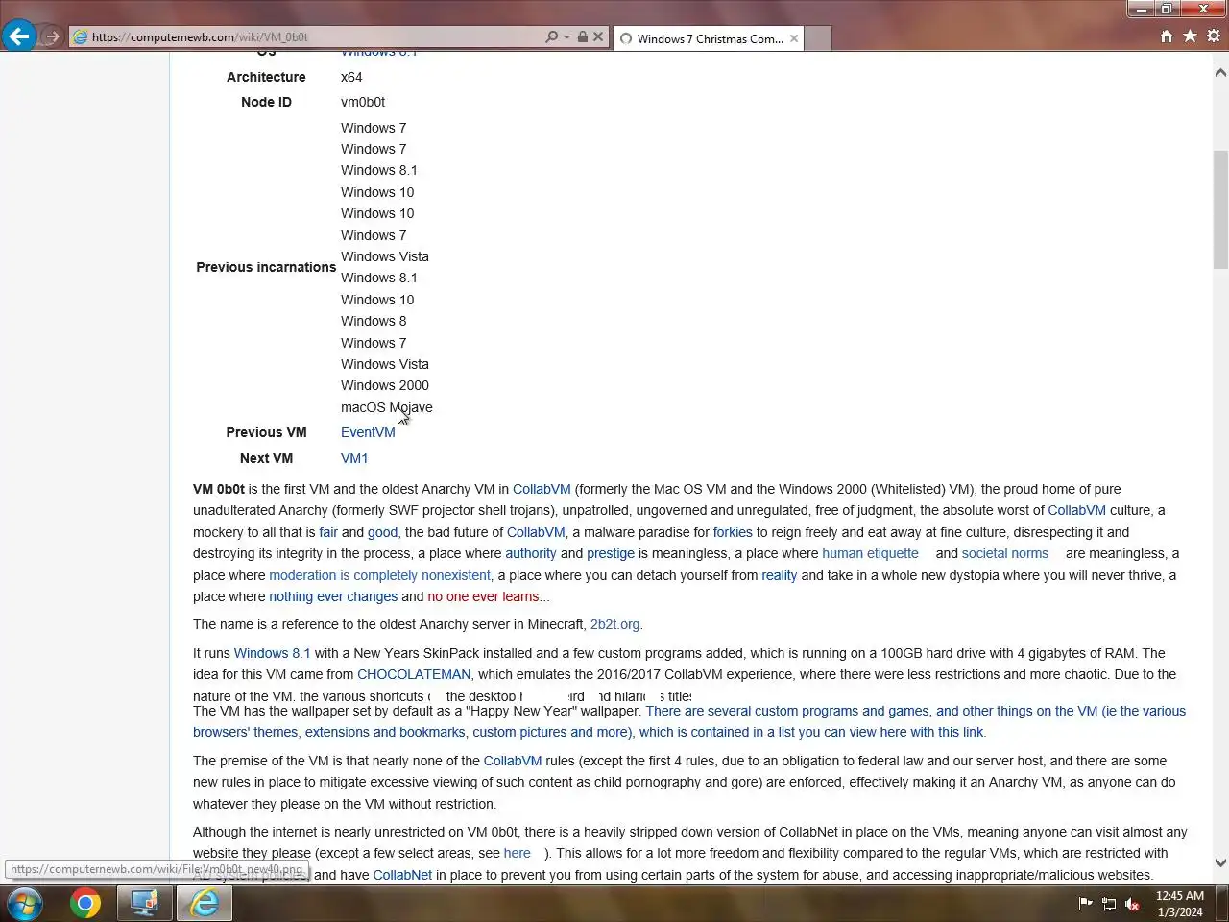Open the 'forkies' link
The height and width of the screenshot is (922, 1229).
(x=733, y=532)
